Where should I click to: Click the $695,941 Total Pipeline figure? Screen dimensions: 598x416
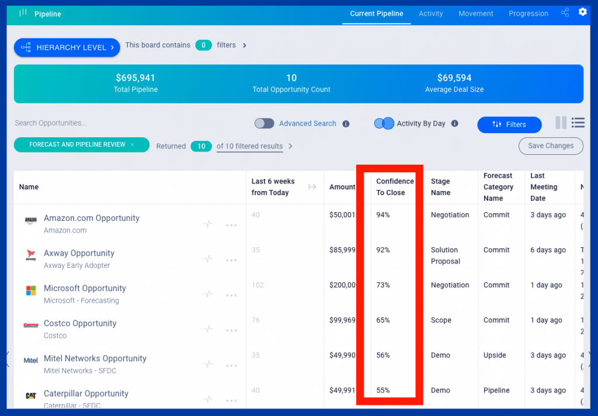tap(135, 78)
